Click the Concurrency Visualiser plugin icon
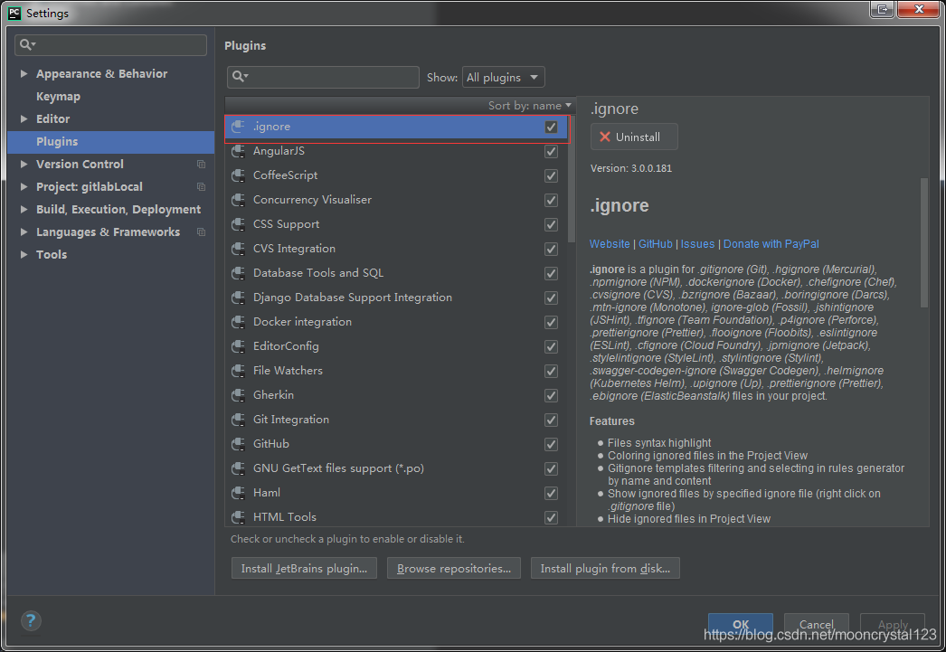Image resolution: width=946 pixels, height=652 pixels. pyautogui.click(x=239, y=200)
